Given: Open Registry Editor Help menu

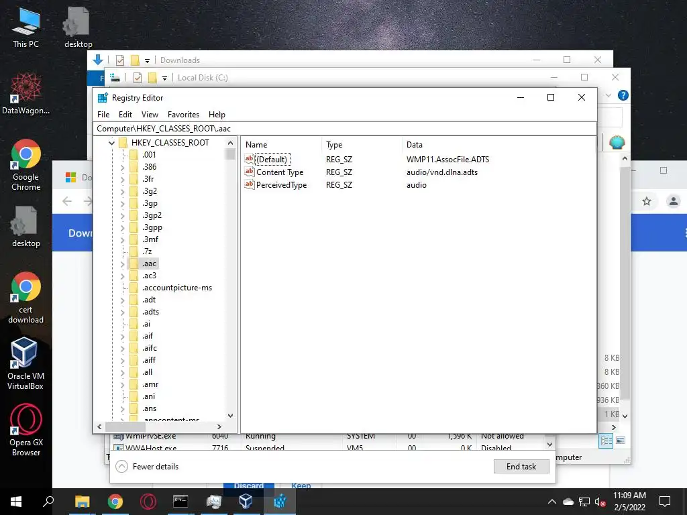Looking at the screenshot, I should [217, 114].
